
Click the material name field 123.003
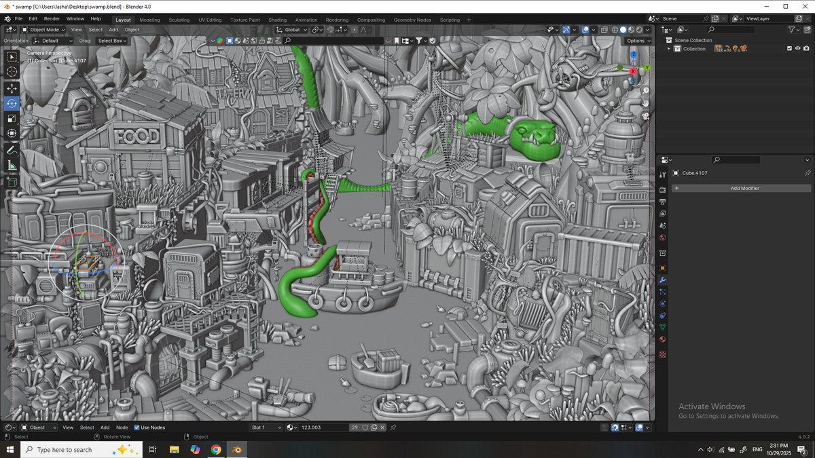coord(324,427)
